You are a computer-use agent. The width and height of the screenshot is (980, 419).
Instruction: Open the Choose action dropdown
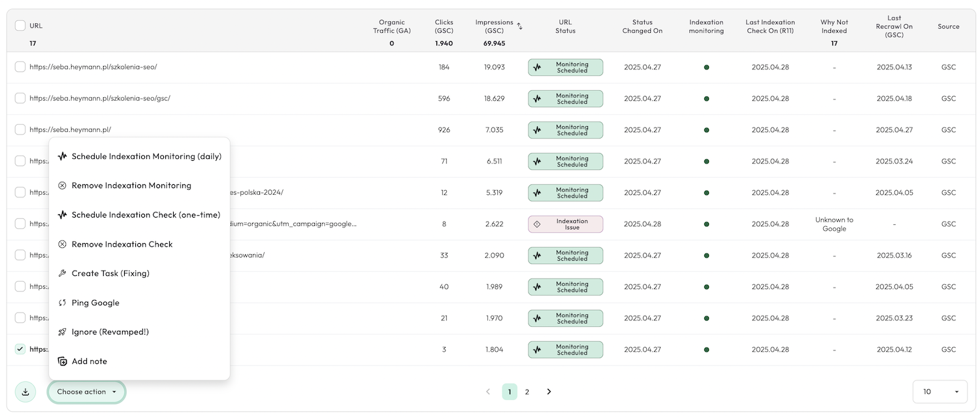(86, 392)
